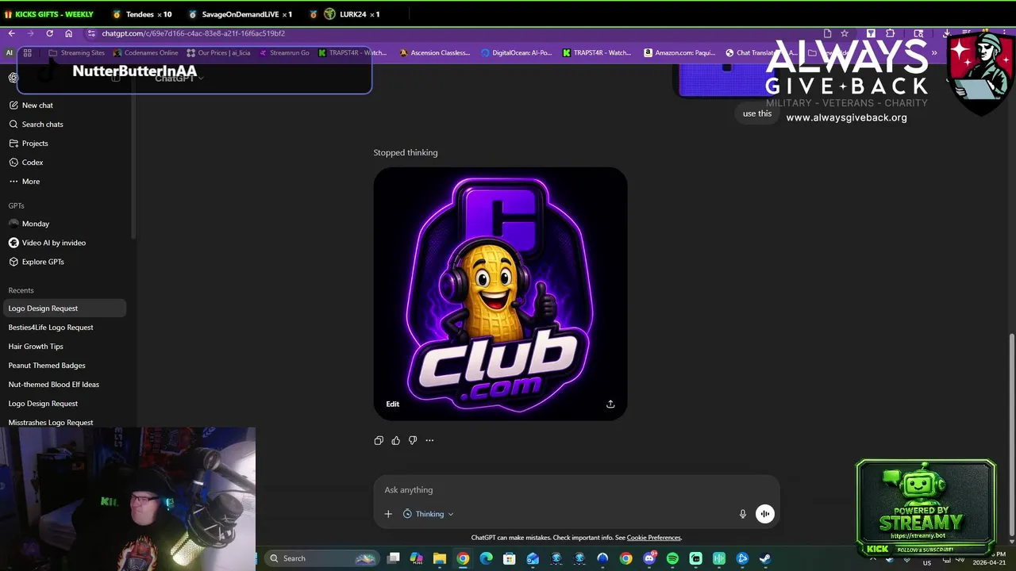Open Search chats in the sidebar

pyautogui.click(x=63, y=125)
